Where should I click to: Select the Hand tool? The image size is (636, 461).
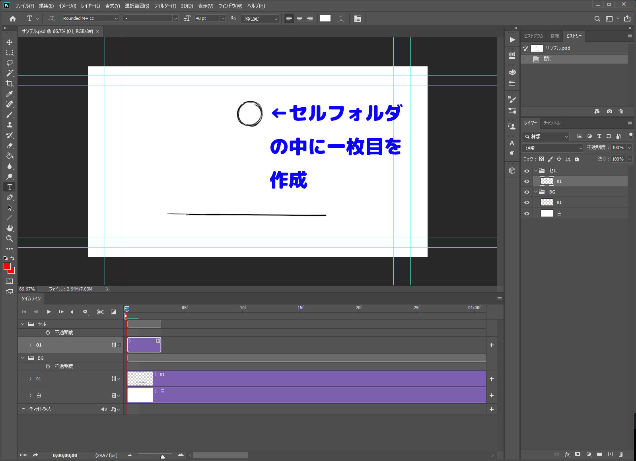(x=10, y=228)
